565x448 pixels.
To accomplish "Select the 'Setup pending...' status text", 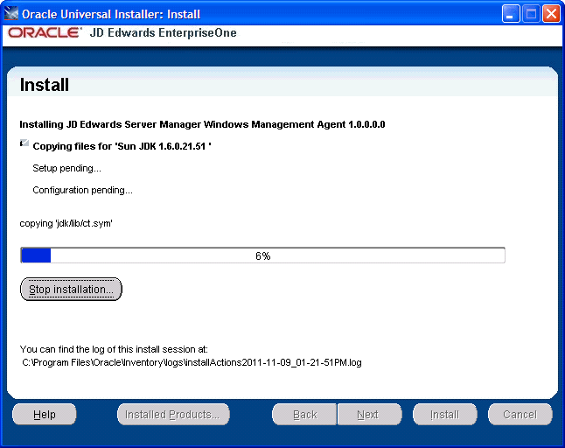I will 67,168.
